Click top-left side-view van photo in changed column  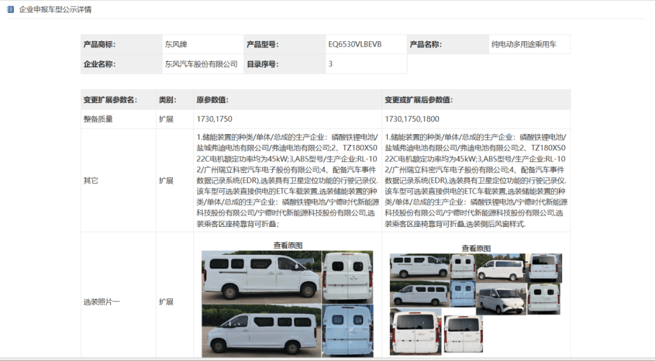click(x=418, y=267)
